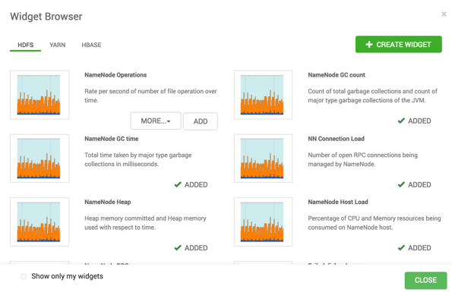Click the Create Widget button
The image size is (452, 292).
click(399, 44)
